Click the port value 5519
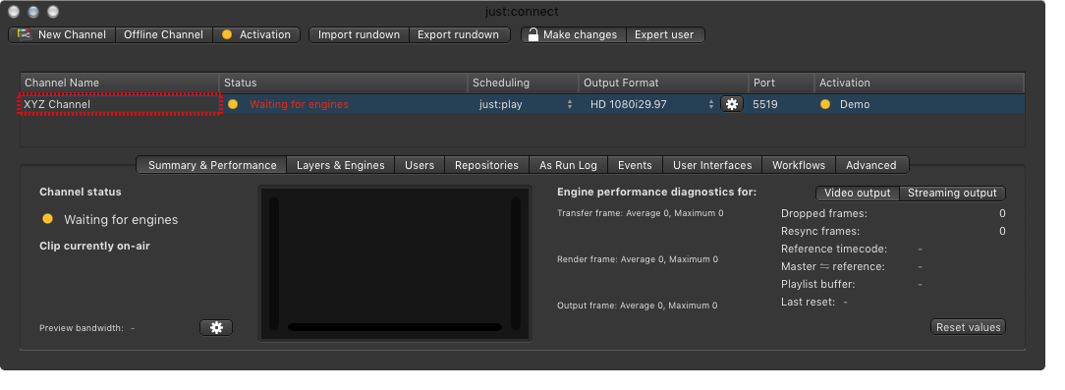 [764, 105]
